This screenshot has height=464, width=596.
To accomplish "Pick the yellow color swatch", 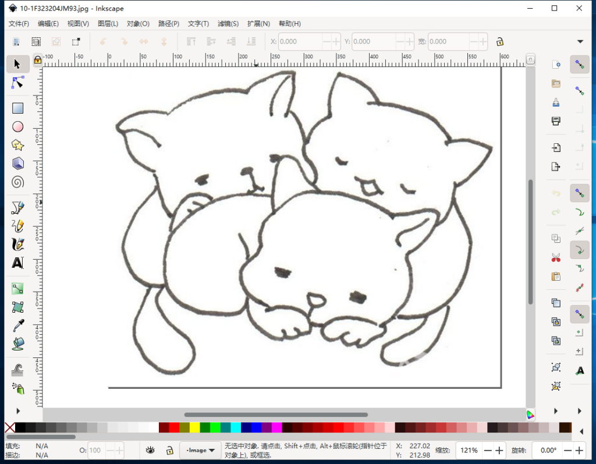I will pos(194,428).
